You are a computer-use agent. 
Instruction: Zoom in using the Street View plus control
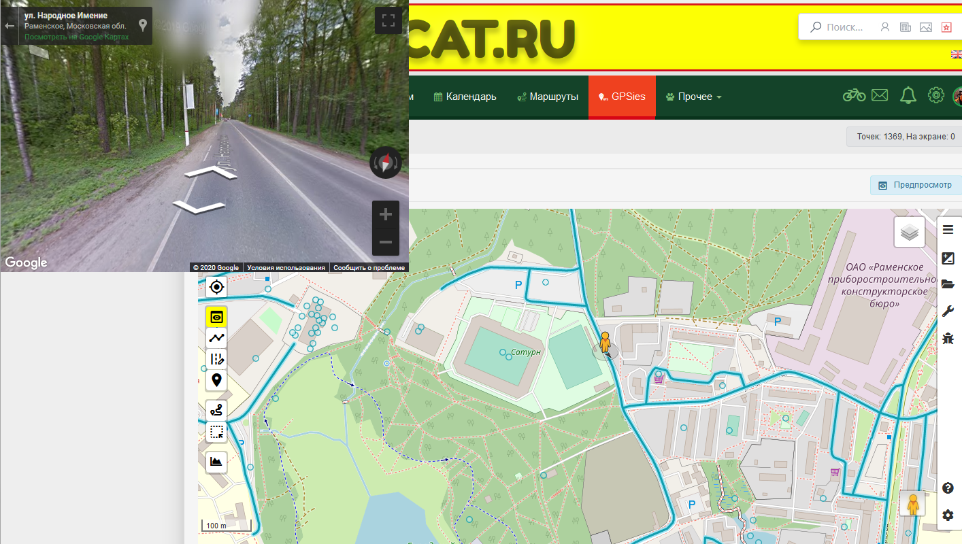(x=385, y=214)
